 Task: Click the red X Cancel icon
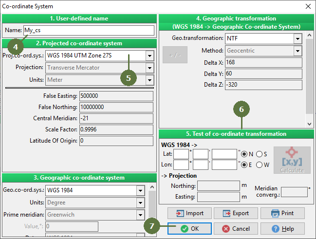pyautogui.click(x=226, y=229)
